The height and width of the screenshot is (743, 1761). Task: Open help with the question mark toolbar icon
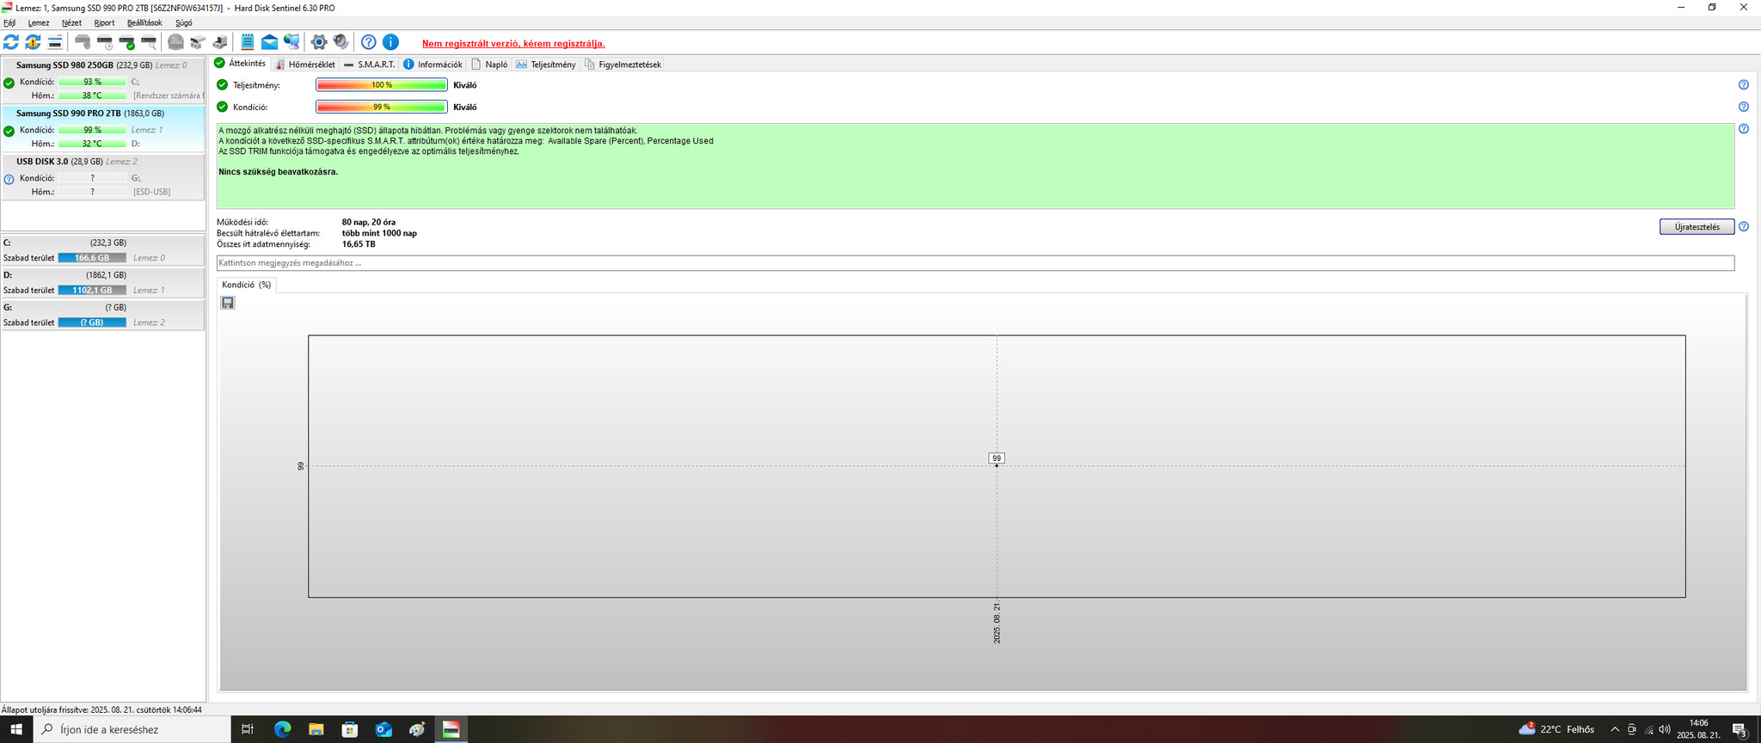tap(369, 42)
